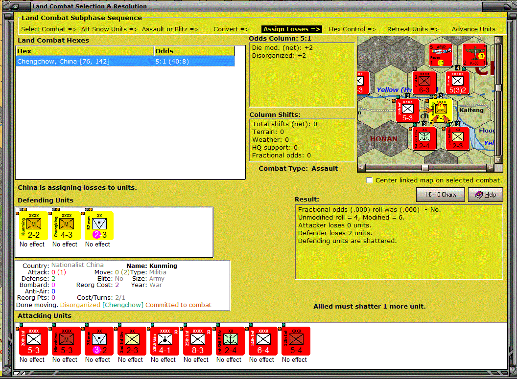
Task: Click the yellow Chengchow defender stack on the map
Action: point(441,111)
